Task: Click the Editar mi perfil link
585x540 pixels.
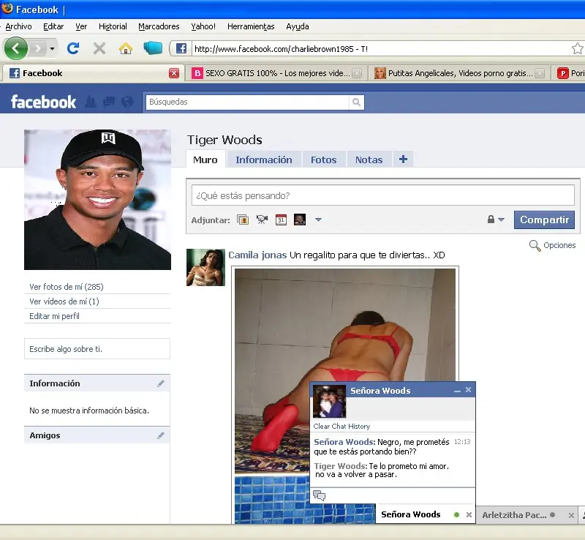Action: [54, 316]
